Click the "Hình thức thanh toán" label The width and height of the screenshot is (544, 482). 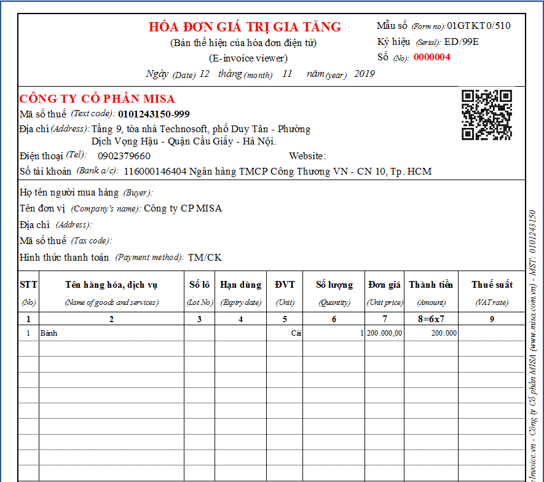tap(64, 258)
